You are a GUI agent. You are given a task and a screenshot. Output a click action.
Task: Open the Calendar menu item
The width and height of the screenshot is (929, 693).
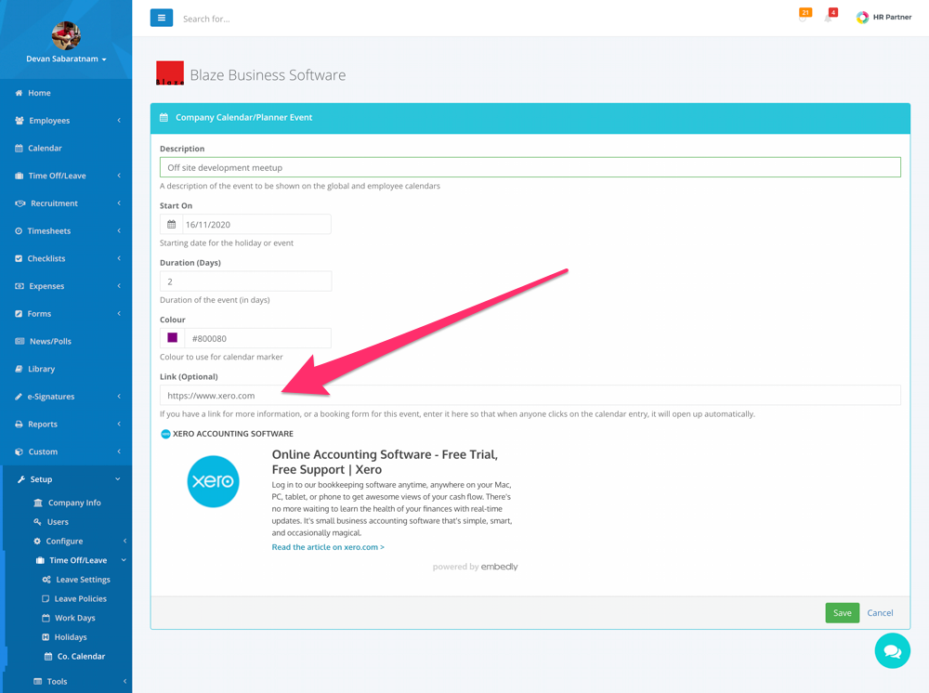pos(45,148)
